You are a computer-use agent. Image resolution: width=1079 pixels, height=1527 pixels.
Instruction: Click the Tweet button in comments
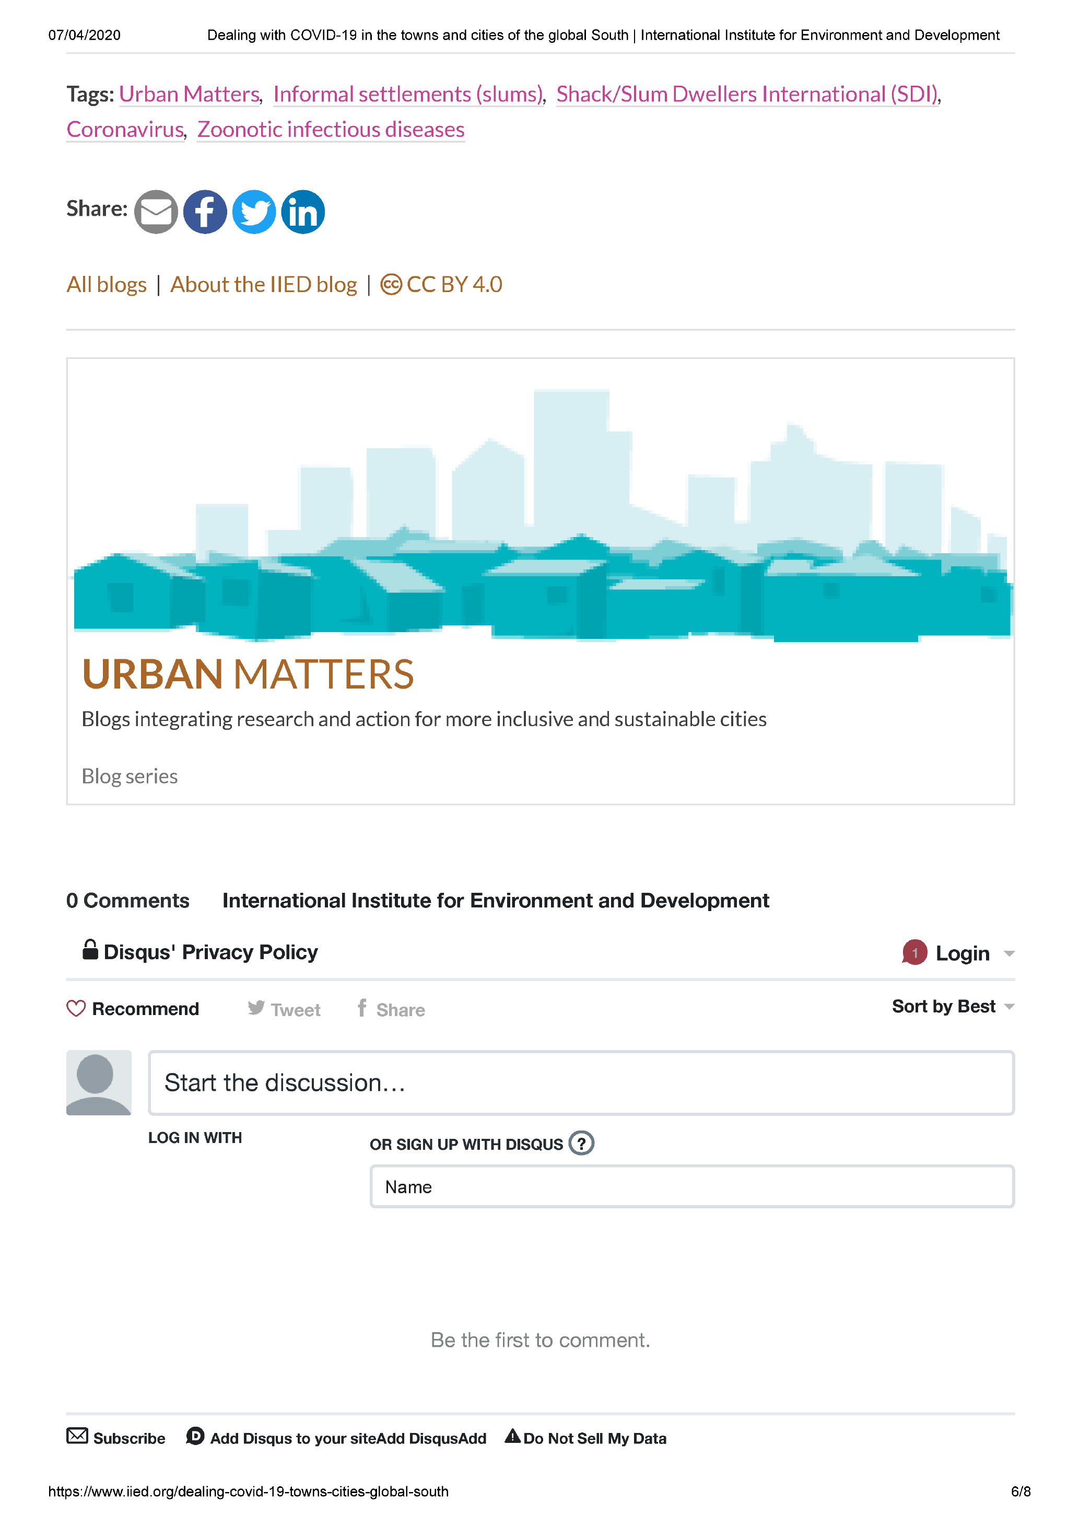285,1009
